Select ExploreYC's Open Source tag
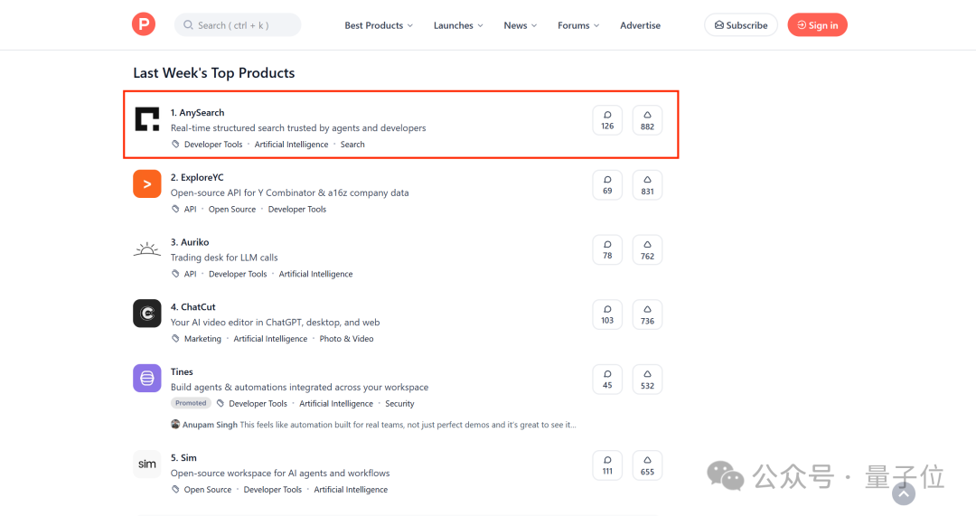976x516 pixels. click(x=232, y=209)
